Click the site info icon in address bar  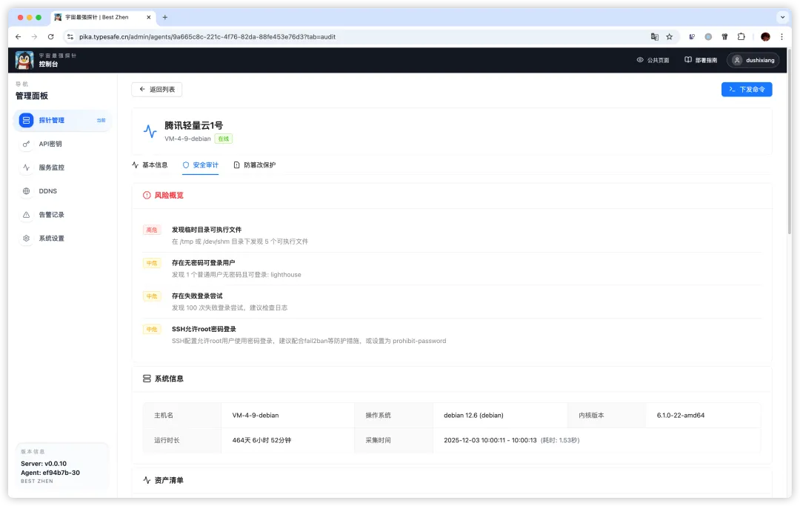(70, 37)
